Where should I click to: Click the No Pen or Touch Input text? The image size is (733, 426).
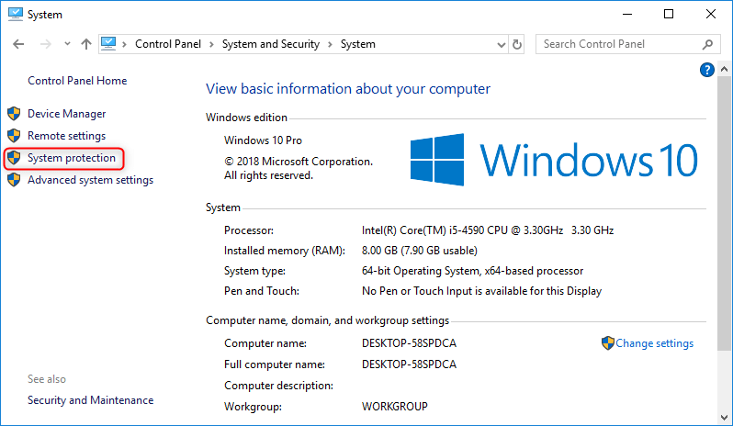click(x=481, y=291)
